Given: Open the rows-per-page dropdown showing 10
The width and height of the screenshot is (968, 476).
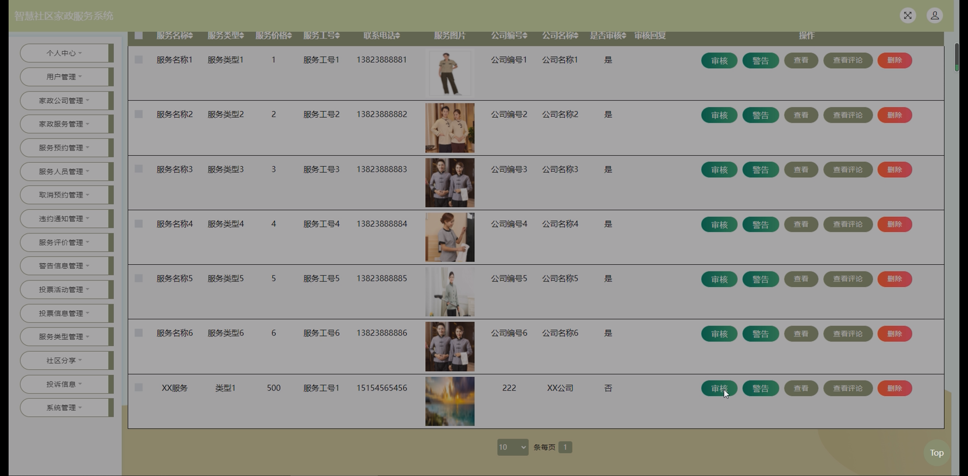Looking at the screenshot, I should [513, 447].
